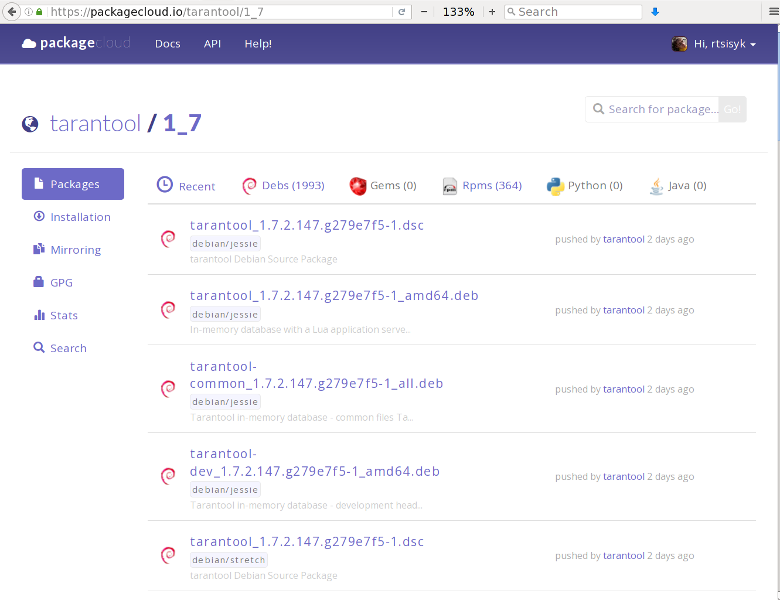Screen dimensions: 780x600
Task: Click pusher tarantool link on stretch .dsc row
Action: tap(624, 555)
